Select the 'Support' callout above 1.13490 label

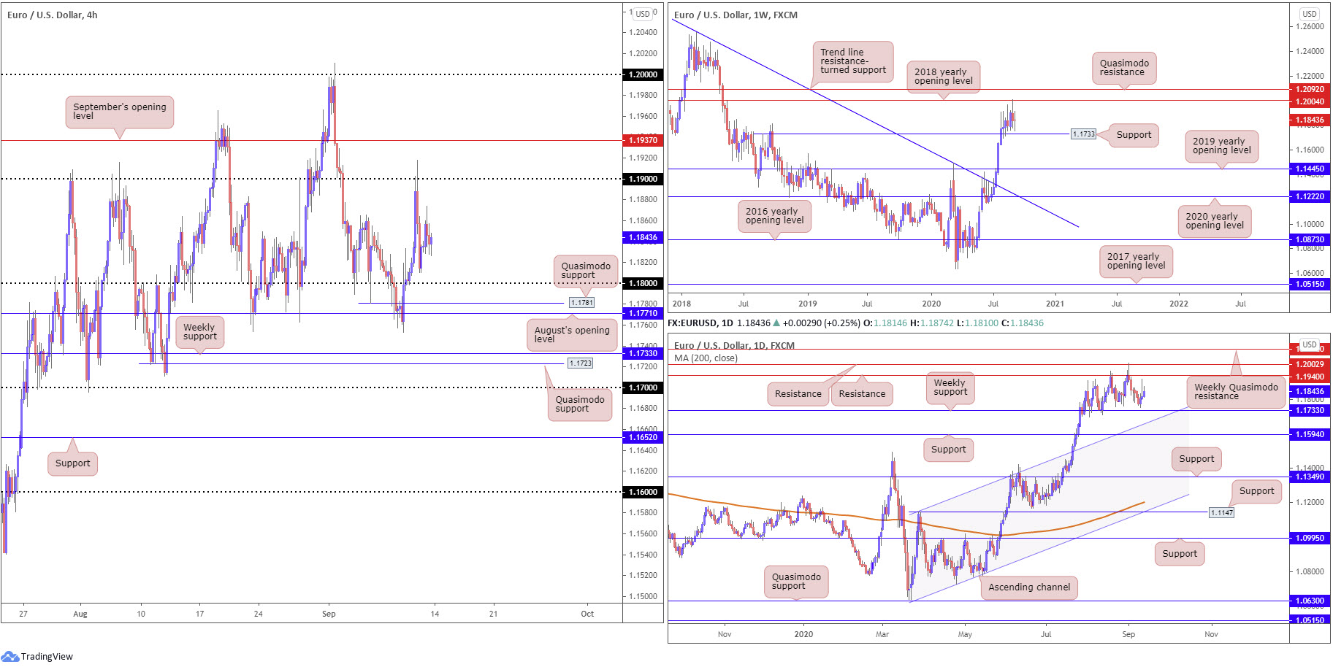[1196, 459]
